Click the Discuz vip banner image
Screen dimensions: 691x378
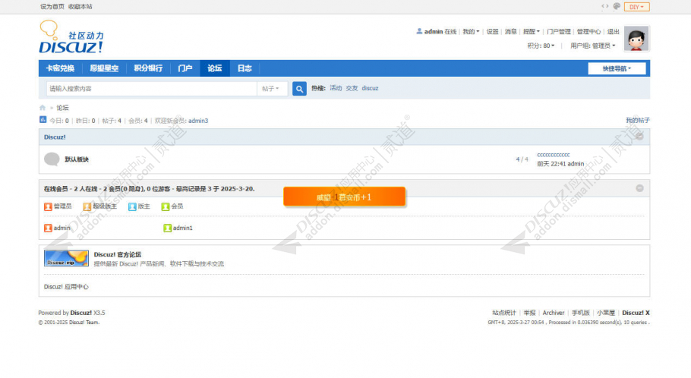click(66, 258)
